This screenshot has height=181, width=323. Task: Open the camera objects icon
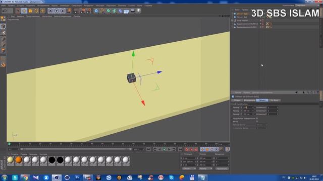click(x=133, y=11)
